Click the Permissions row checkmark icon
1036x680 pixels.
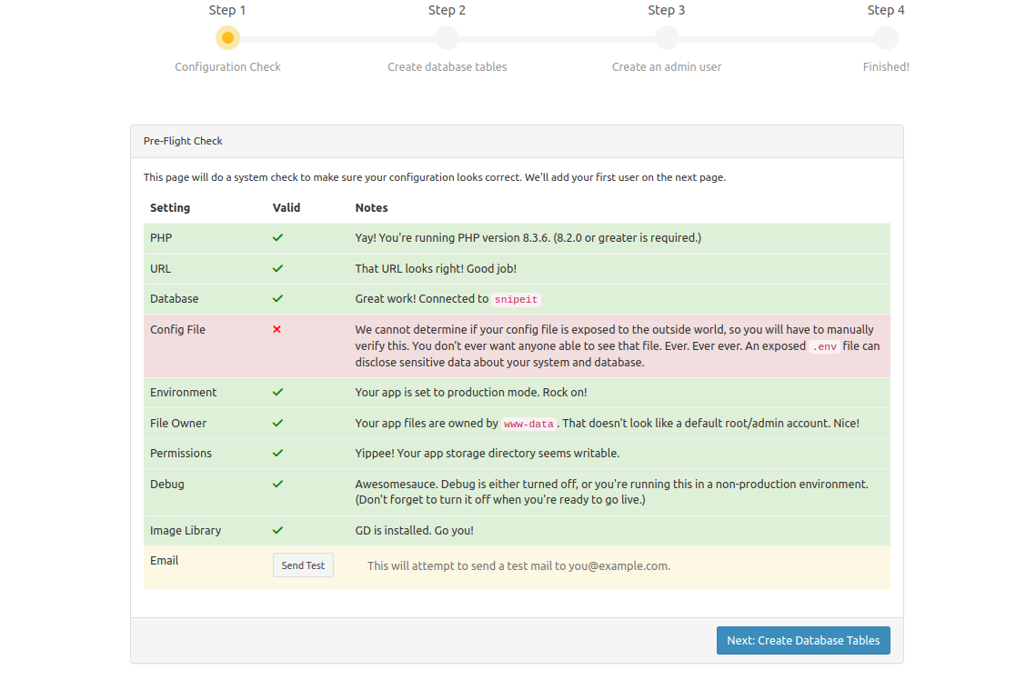[x=277, y=453]
